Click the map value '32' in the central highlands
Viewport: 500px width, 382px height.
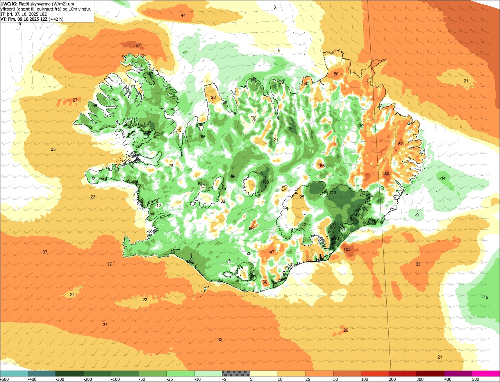click(x=223, y=201)
